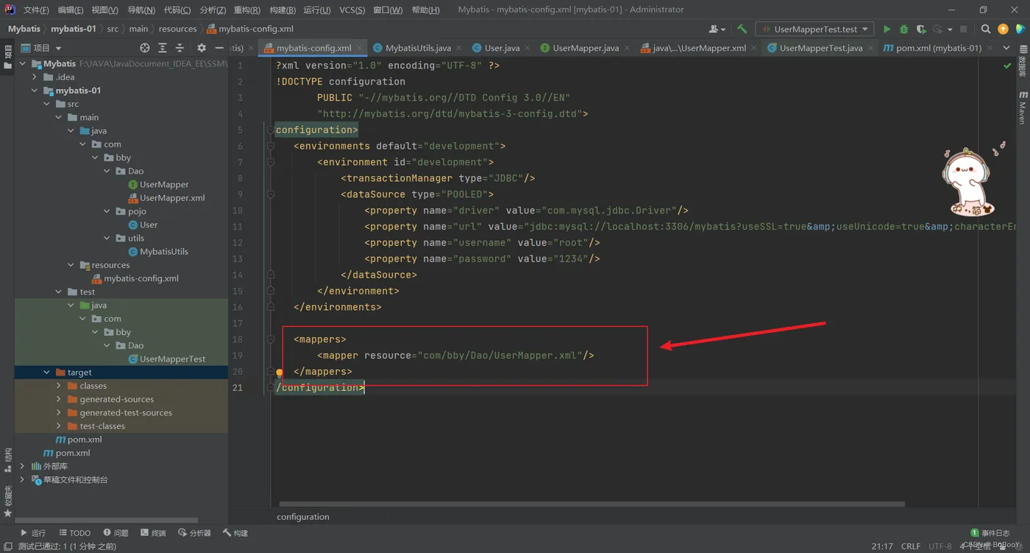Place cursor on the mapper resource line
Screen dimensions: 1030x553
455,356
